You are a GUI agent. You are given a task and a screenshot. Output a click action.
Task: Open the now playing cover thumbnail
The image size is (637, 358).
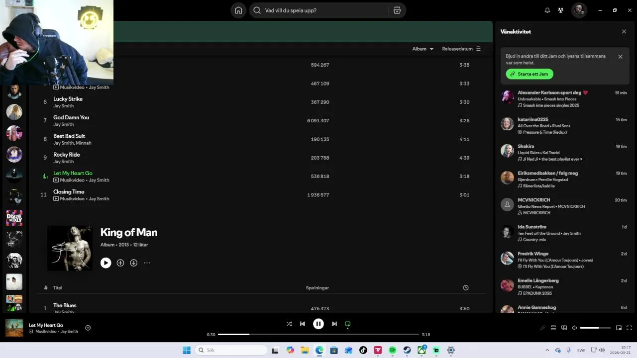14,328
